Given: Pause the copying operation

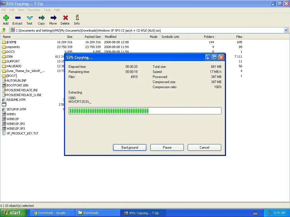Looking at the screenshot, I should pos(167,147).
